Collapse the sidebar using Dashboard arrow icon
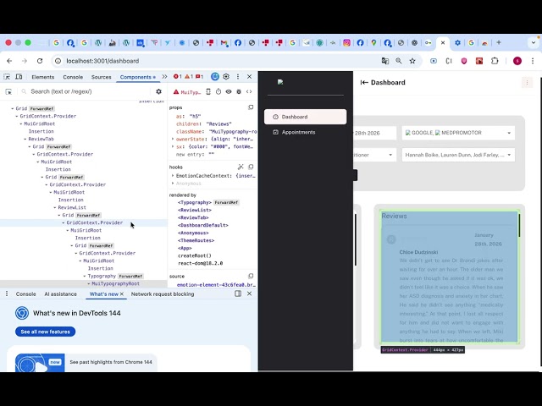 point(364,82)
